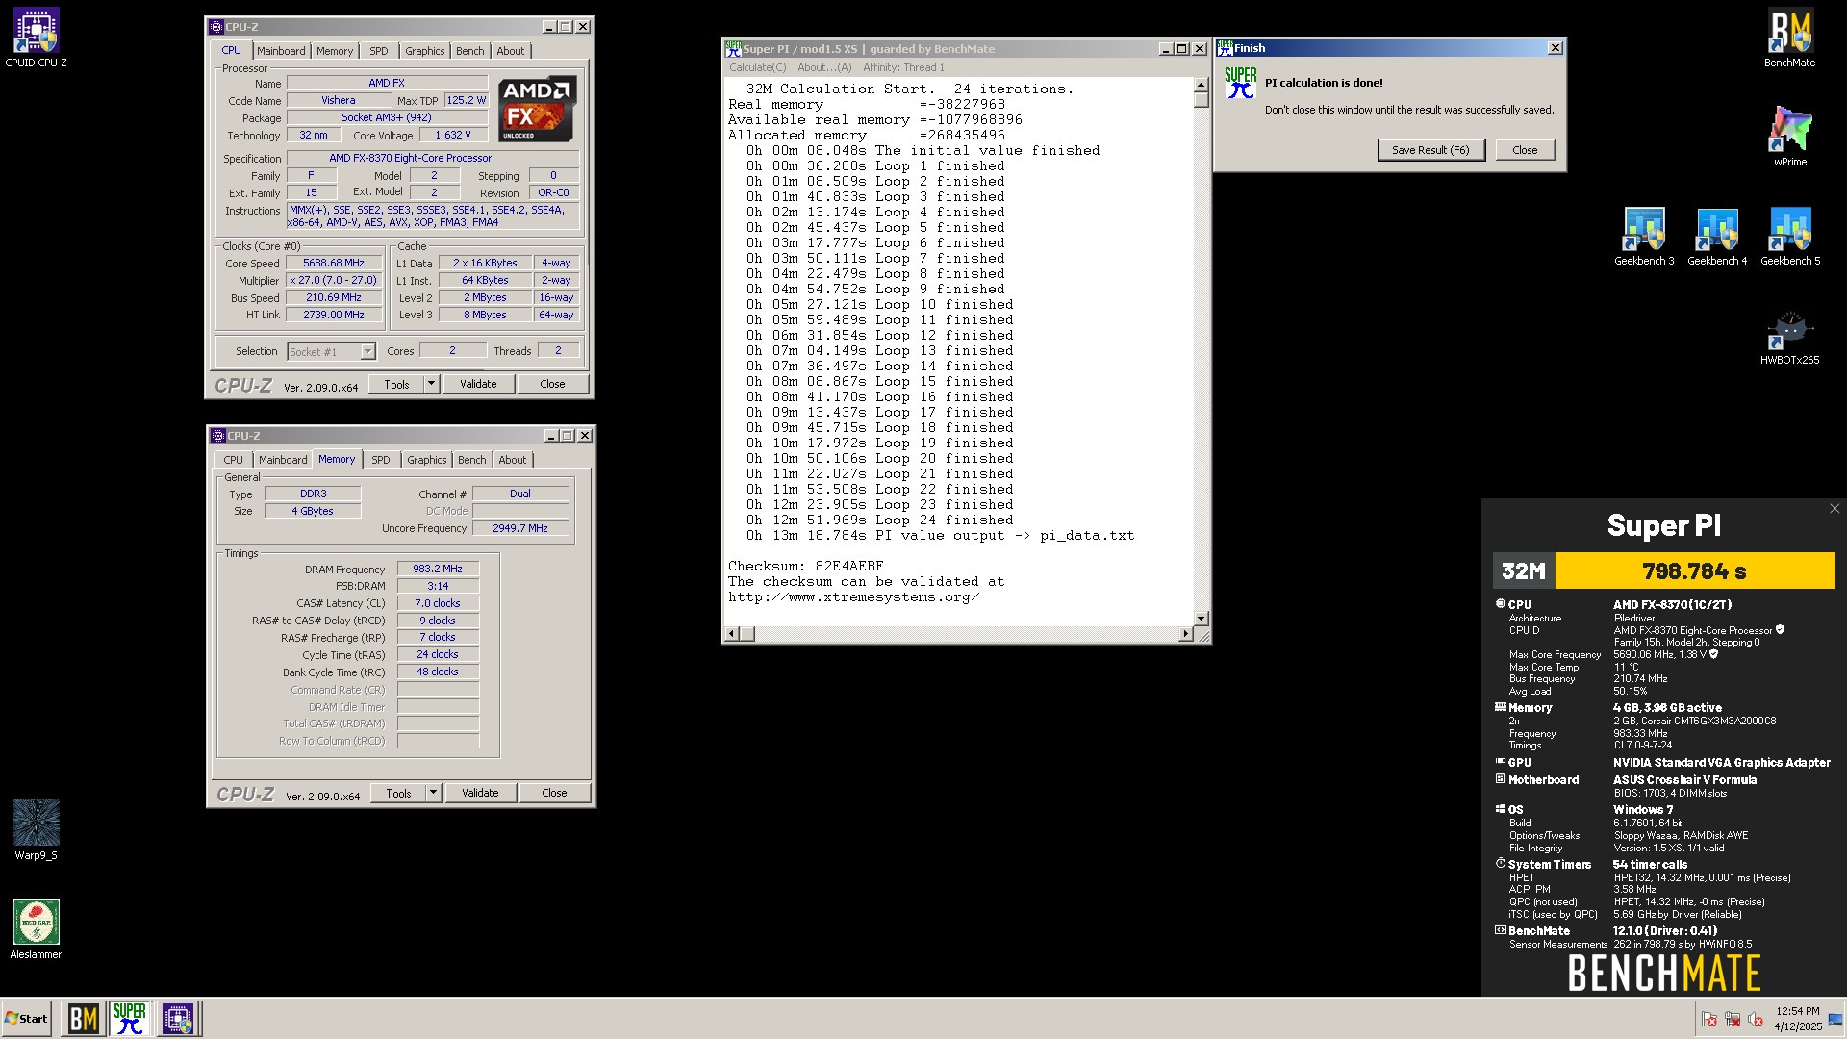Click the Start button
1847x1039 pixels.
26,1019
